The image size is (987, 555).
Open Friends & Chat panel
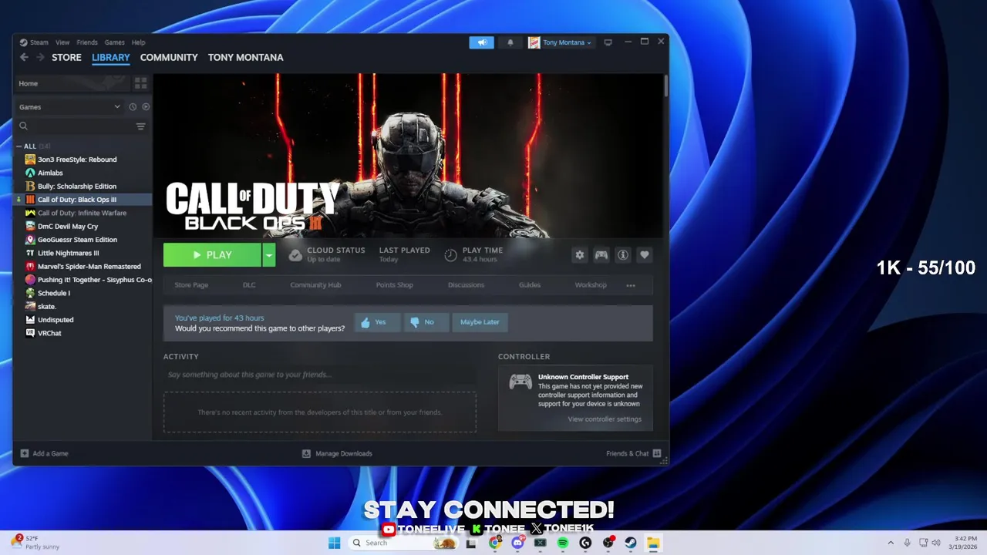tap(633, 453)
